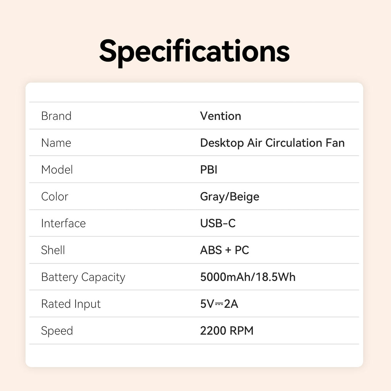Select the 5000mAh/18.5Wh capacity value
The height and width of the screenshot is (391, 391).
247,277
